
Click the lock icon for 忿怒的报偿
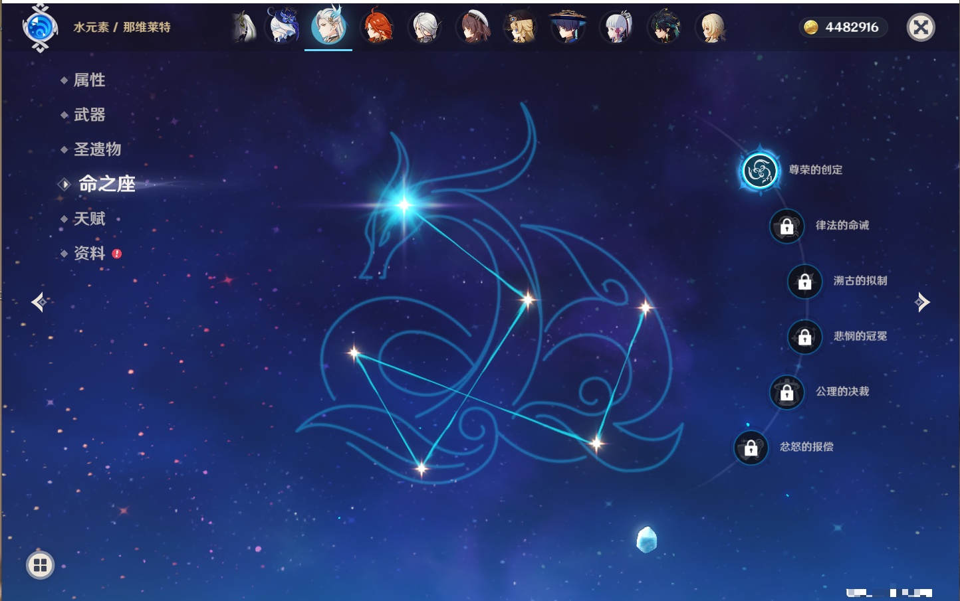(751, 448)
